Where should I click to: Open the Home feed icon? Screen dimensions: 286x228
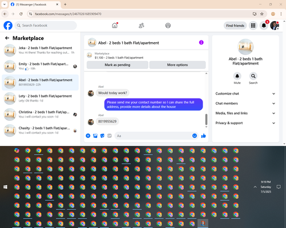(114, 26)
